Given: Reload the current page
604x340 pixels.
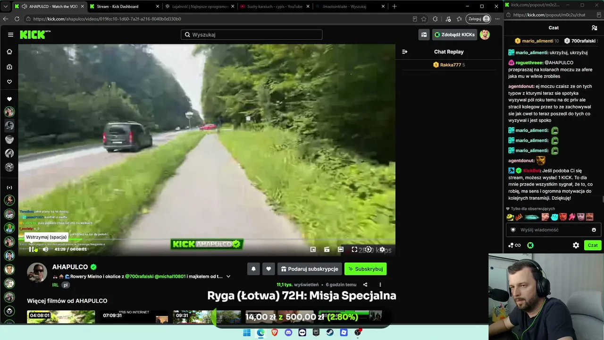Looking at the screenshot, I should point(17,19).
